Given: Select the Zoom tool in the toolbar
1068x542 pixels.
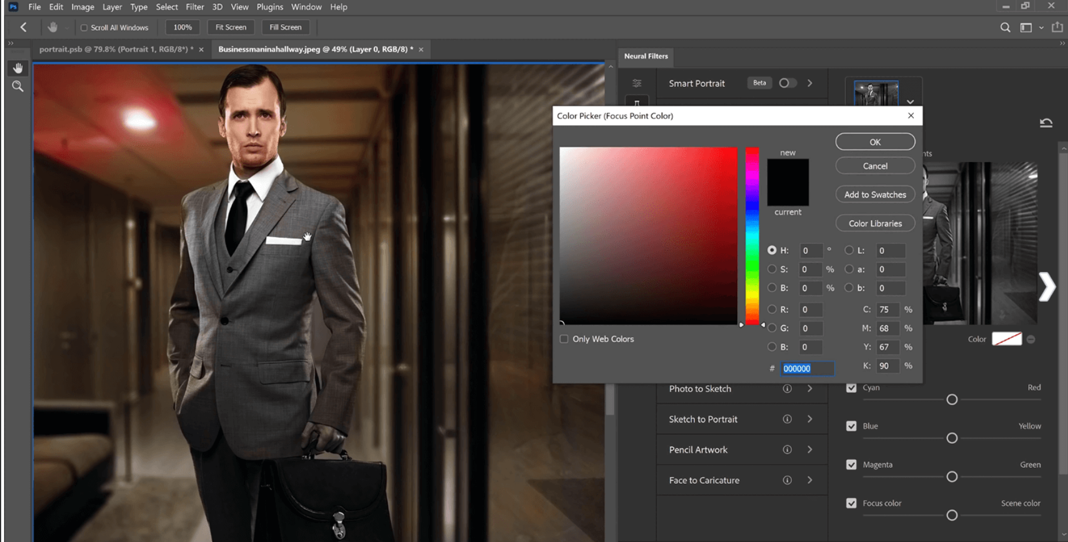Looking at the screenshot, I should [x=18, y=86].
